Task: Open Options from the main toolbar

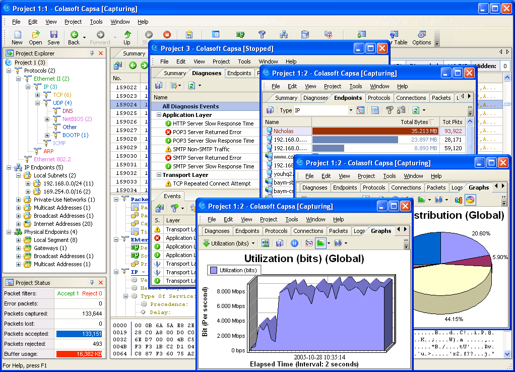Action: [422, 37]
